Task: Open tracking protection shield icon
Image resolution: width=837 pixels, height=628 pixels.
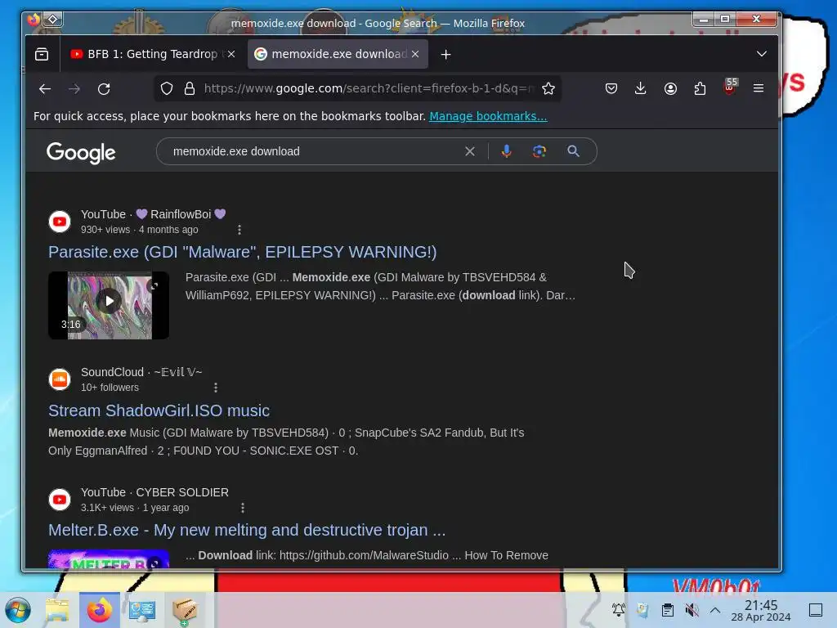Action: click(x=167, y=88)
